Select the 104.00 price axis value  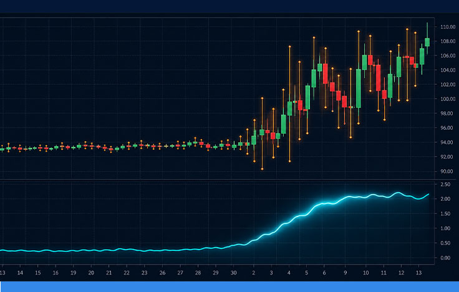[448, 70]
